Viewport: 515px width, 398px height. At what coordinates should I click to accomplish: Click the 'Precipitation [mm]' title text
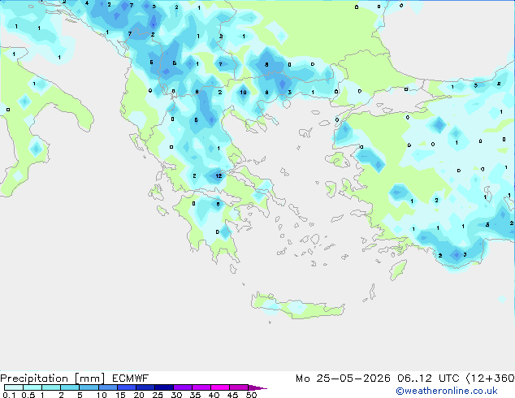pos(52,379)
